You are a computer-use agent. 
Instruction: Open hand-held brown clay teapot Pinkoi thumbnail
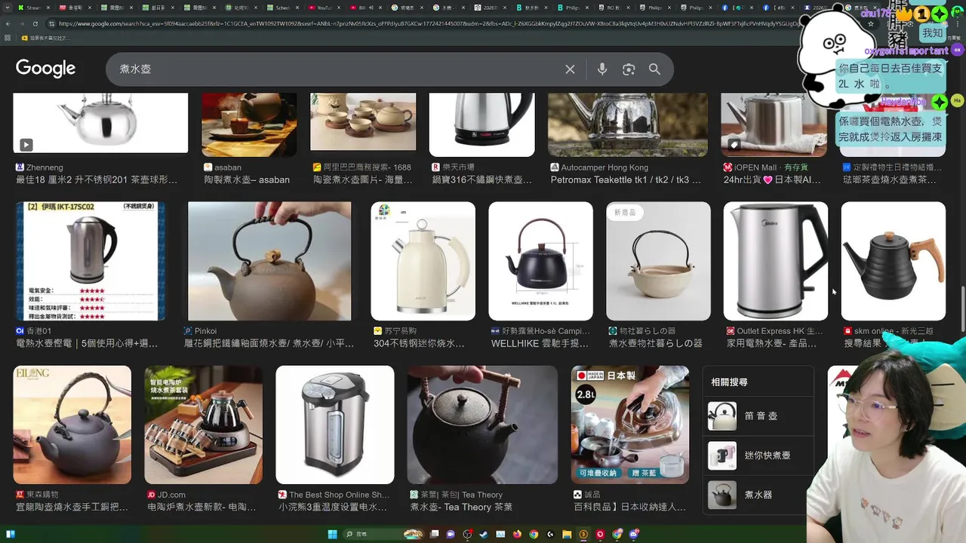pyautogui.click(x=269, y=261)
